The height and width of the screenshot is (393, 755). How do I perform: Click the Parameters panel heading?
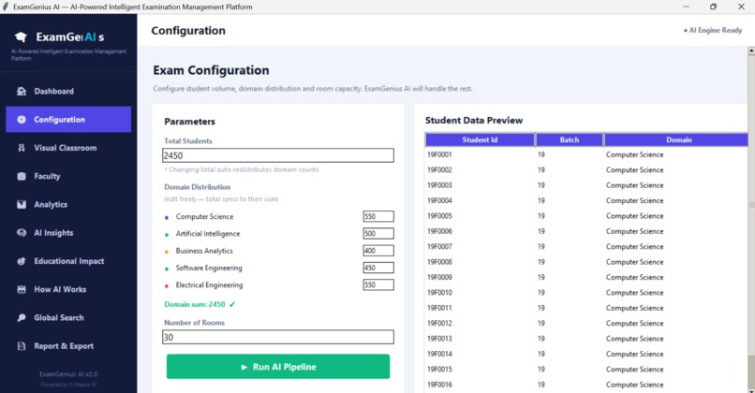tap(190, 122)
